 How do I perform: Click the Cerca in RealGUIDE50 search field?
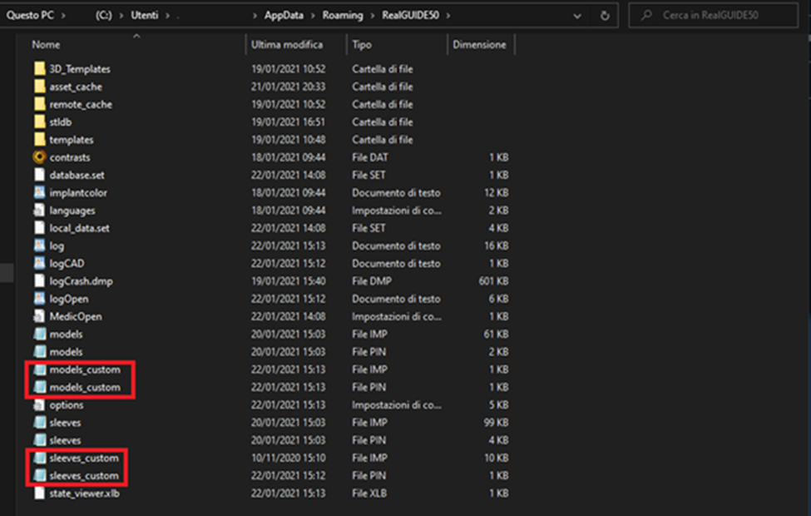click(724, 15)
